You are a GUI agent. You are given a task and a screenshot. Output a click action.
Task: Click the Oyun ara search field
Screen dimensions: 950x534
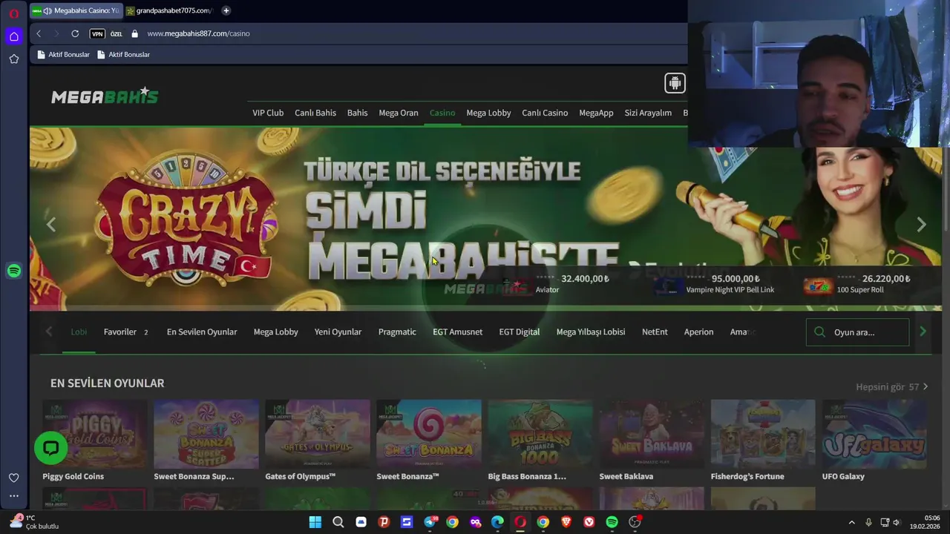[x=857, y=332]
